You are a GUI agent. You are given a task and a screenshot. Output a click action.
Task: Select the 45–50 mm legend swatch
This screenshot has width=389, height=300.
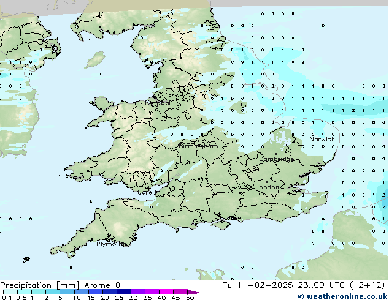[x=180, y=292]
